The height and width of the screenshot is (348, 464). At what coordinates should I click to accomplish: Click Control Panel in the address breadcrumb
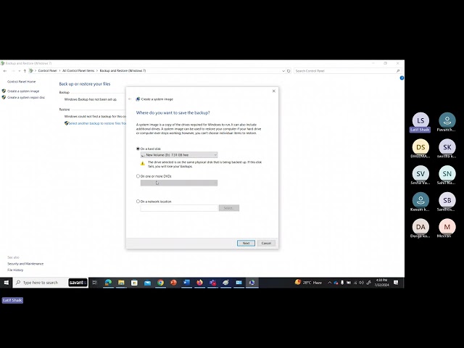47,71
